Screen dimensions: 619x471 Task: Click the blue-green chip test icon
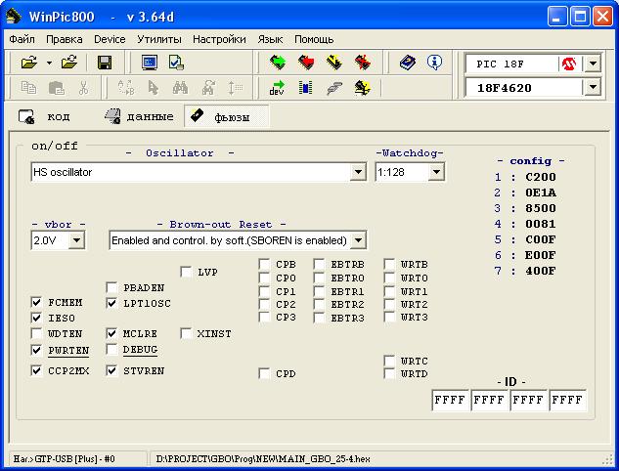pyautogui.click(x=305, y=88)
